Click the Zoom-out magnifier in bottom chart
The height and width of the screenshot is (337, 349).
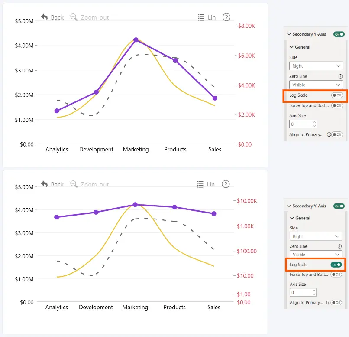[74, 184]
